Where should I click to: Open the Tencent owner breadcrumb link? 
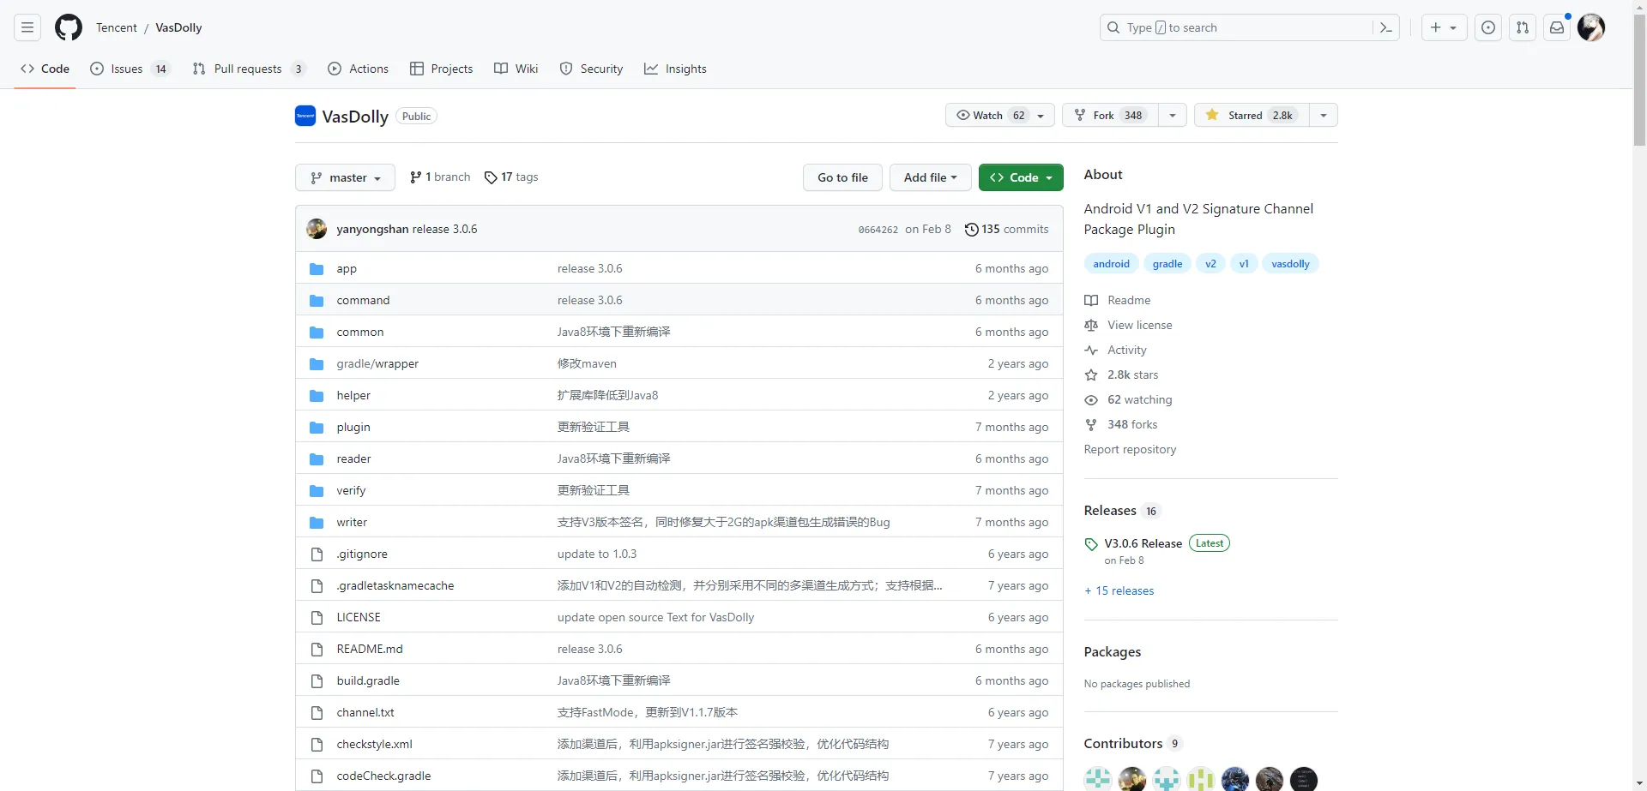117,27
